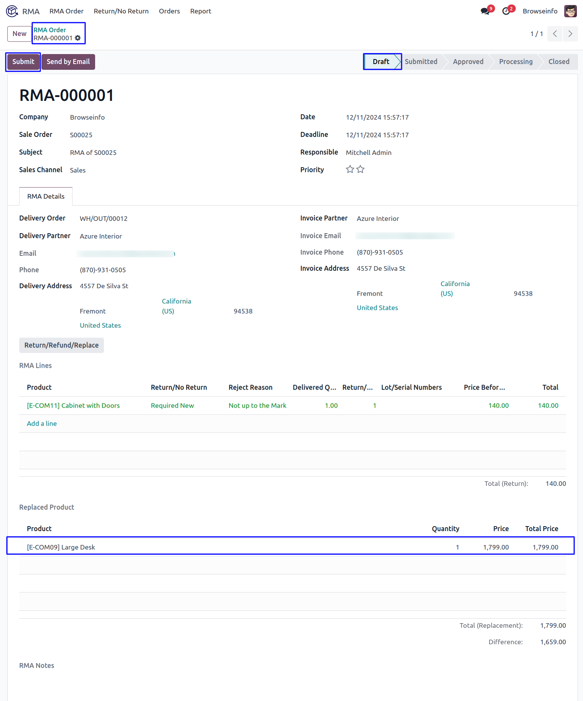Click the Send by Email button
Viewport: 583px width, 701px height.
pos(68,62)
